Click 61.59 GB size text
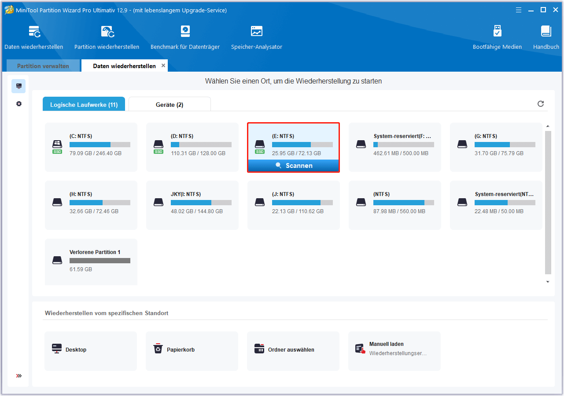The width and height of the screenshot is (564, 396). pos(81,269)
